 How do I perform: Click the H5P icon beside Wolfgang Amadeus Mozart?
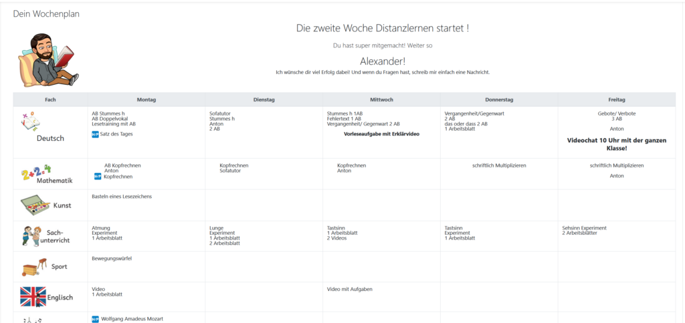click(x=95, y=319)
